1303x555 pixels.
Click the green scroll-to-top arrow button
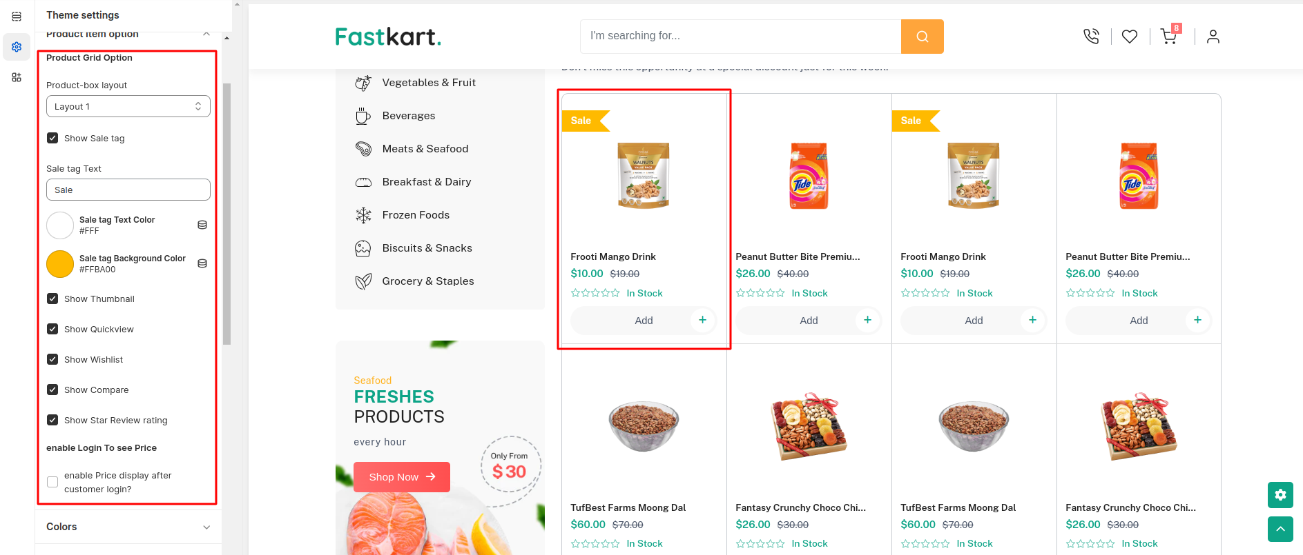1280,529
